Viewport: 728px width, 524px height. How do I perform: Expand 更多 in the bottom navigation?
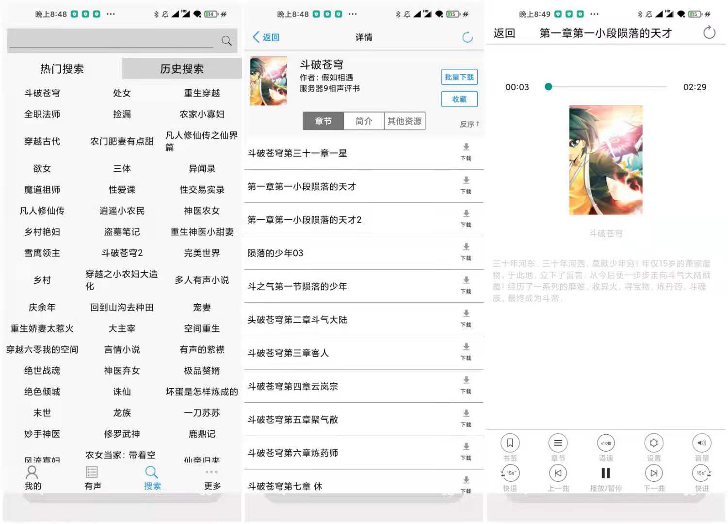point(212,478)
